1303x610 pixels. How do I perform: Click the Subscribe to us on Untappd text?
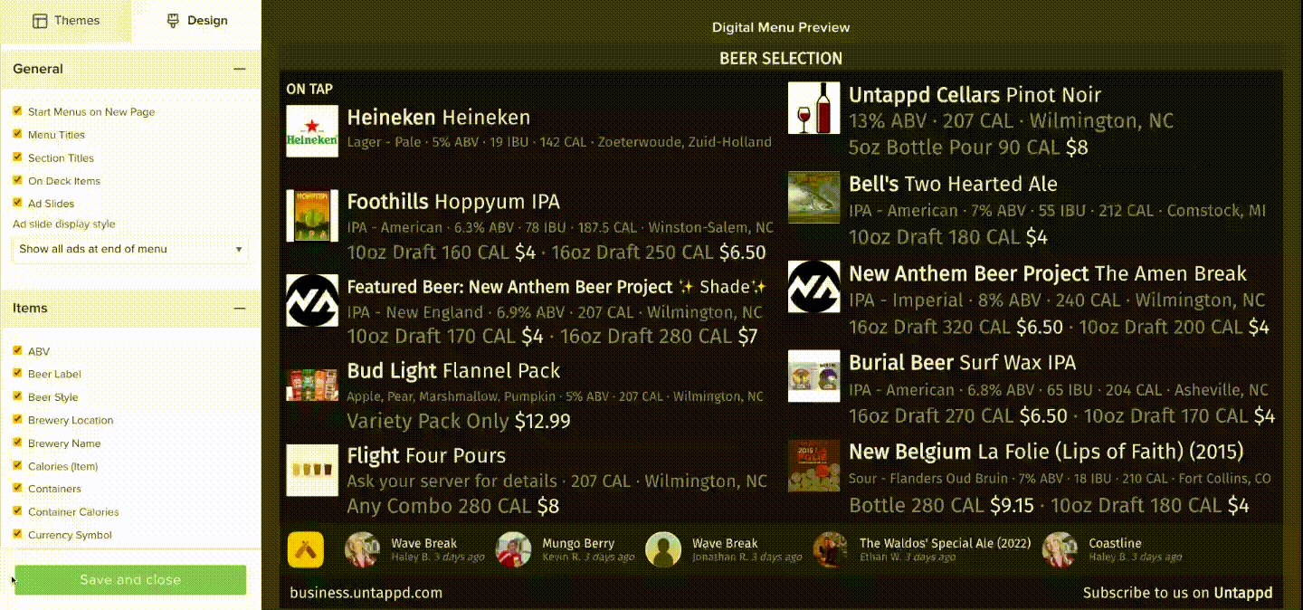tap(1178, 593)
